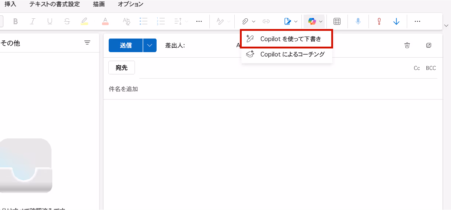The image size is (451, 210).
Task: Clear text formatting with eraser icon
Action: (126, 22)
